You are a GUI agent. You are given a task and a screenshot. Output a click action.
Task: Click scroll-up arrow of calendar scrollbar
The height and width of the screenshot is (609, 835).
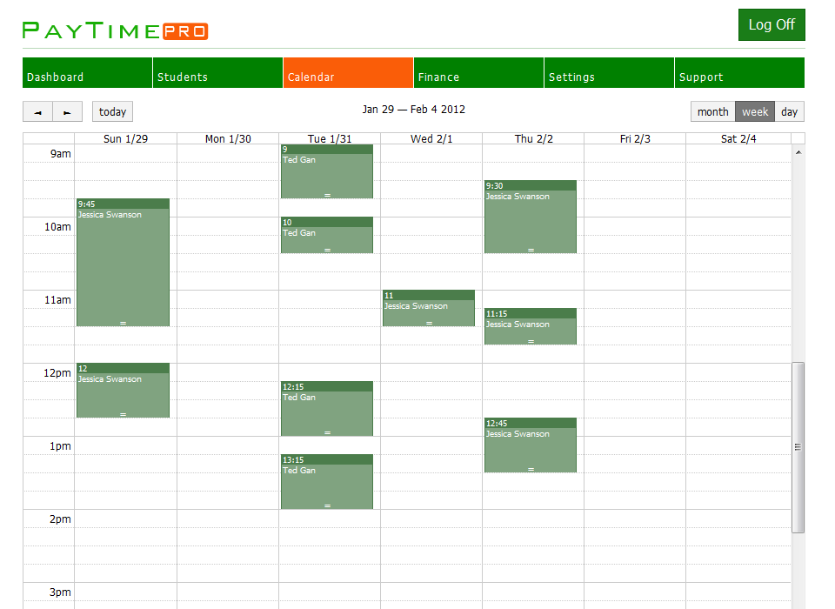coord(798,152)
